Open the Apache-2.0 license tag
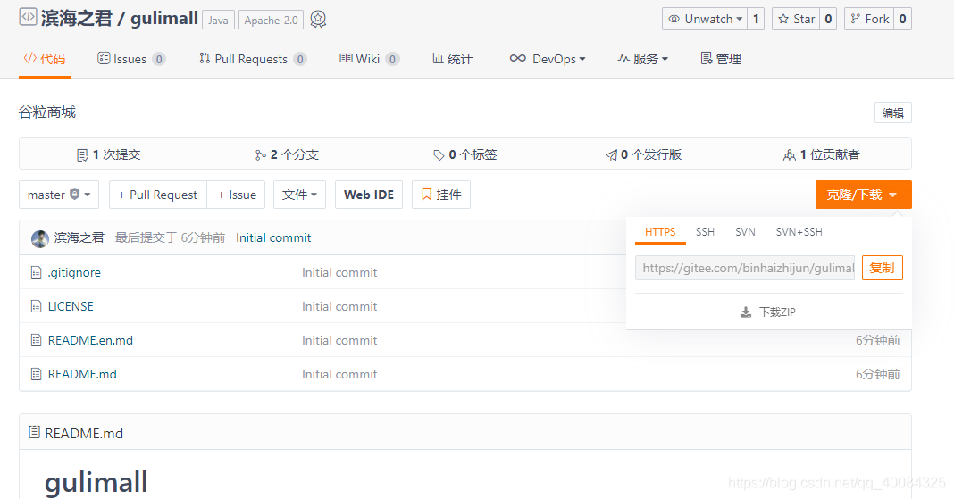This screenshot has height=499, width=954. 272,20
